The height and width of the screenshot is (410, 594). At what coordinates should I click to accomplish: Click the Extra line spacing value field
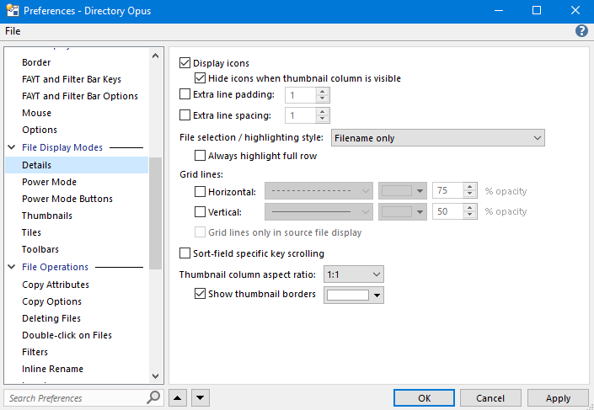tap(301, 115)
